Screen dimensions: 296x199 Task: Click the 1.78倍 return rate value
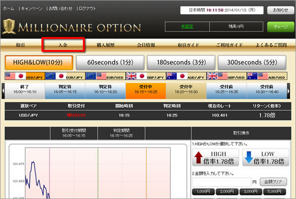coord(267,115)
